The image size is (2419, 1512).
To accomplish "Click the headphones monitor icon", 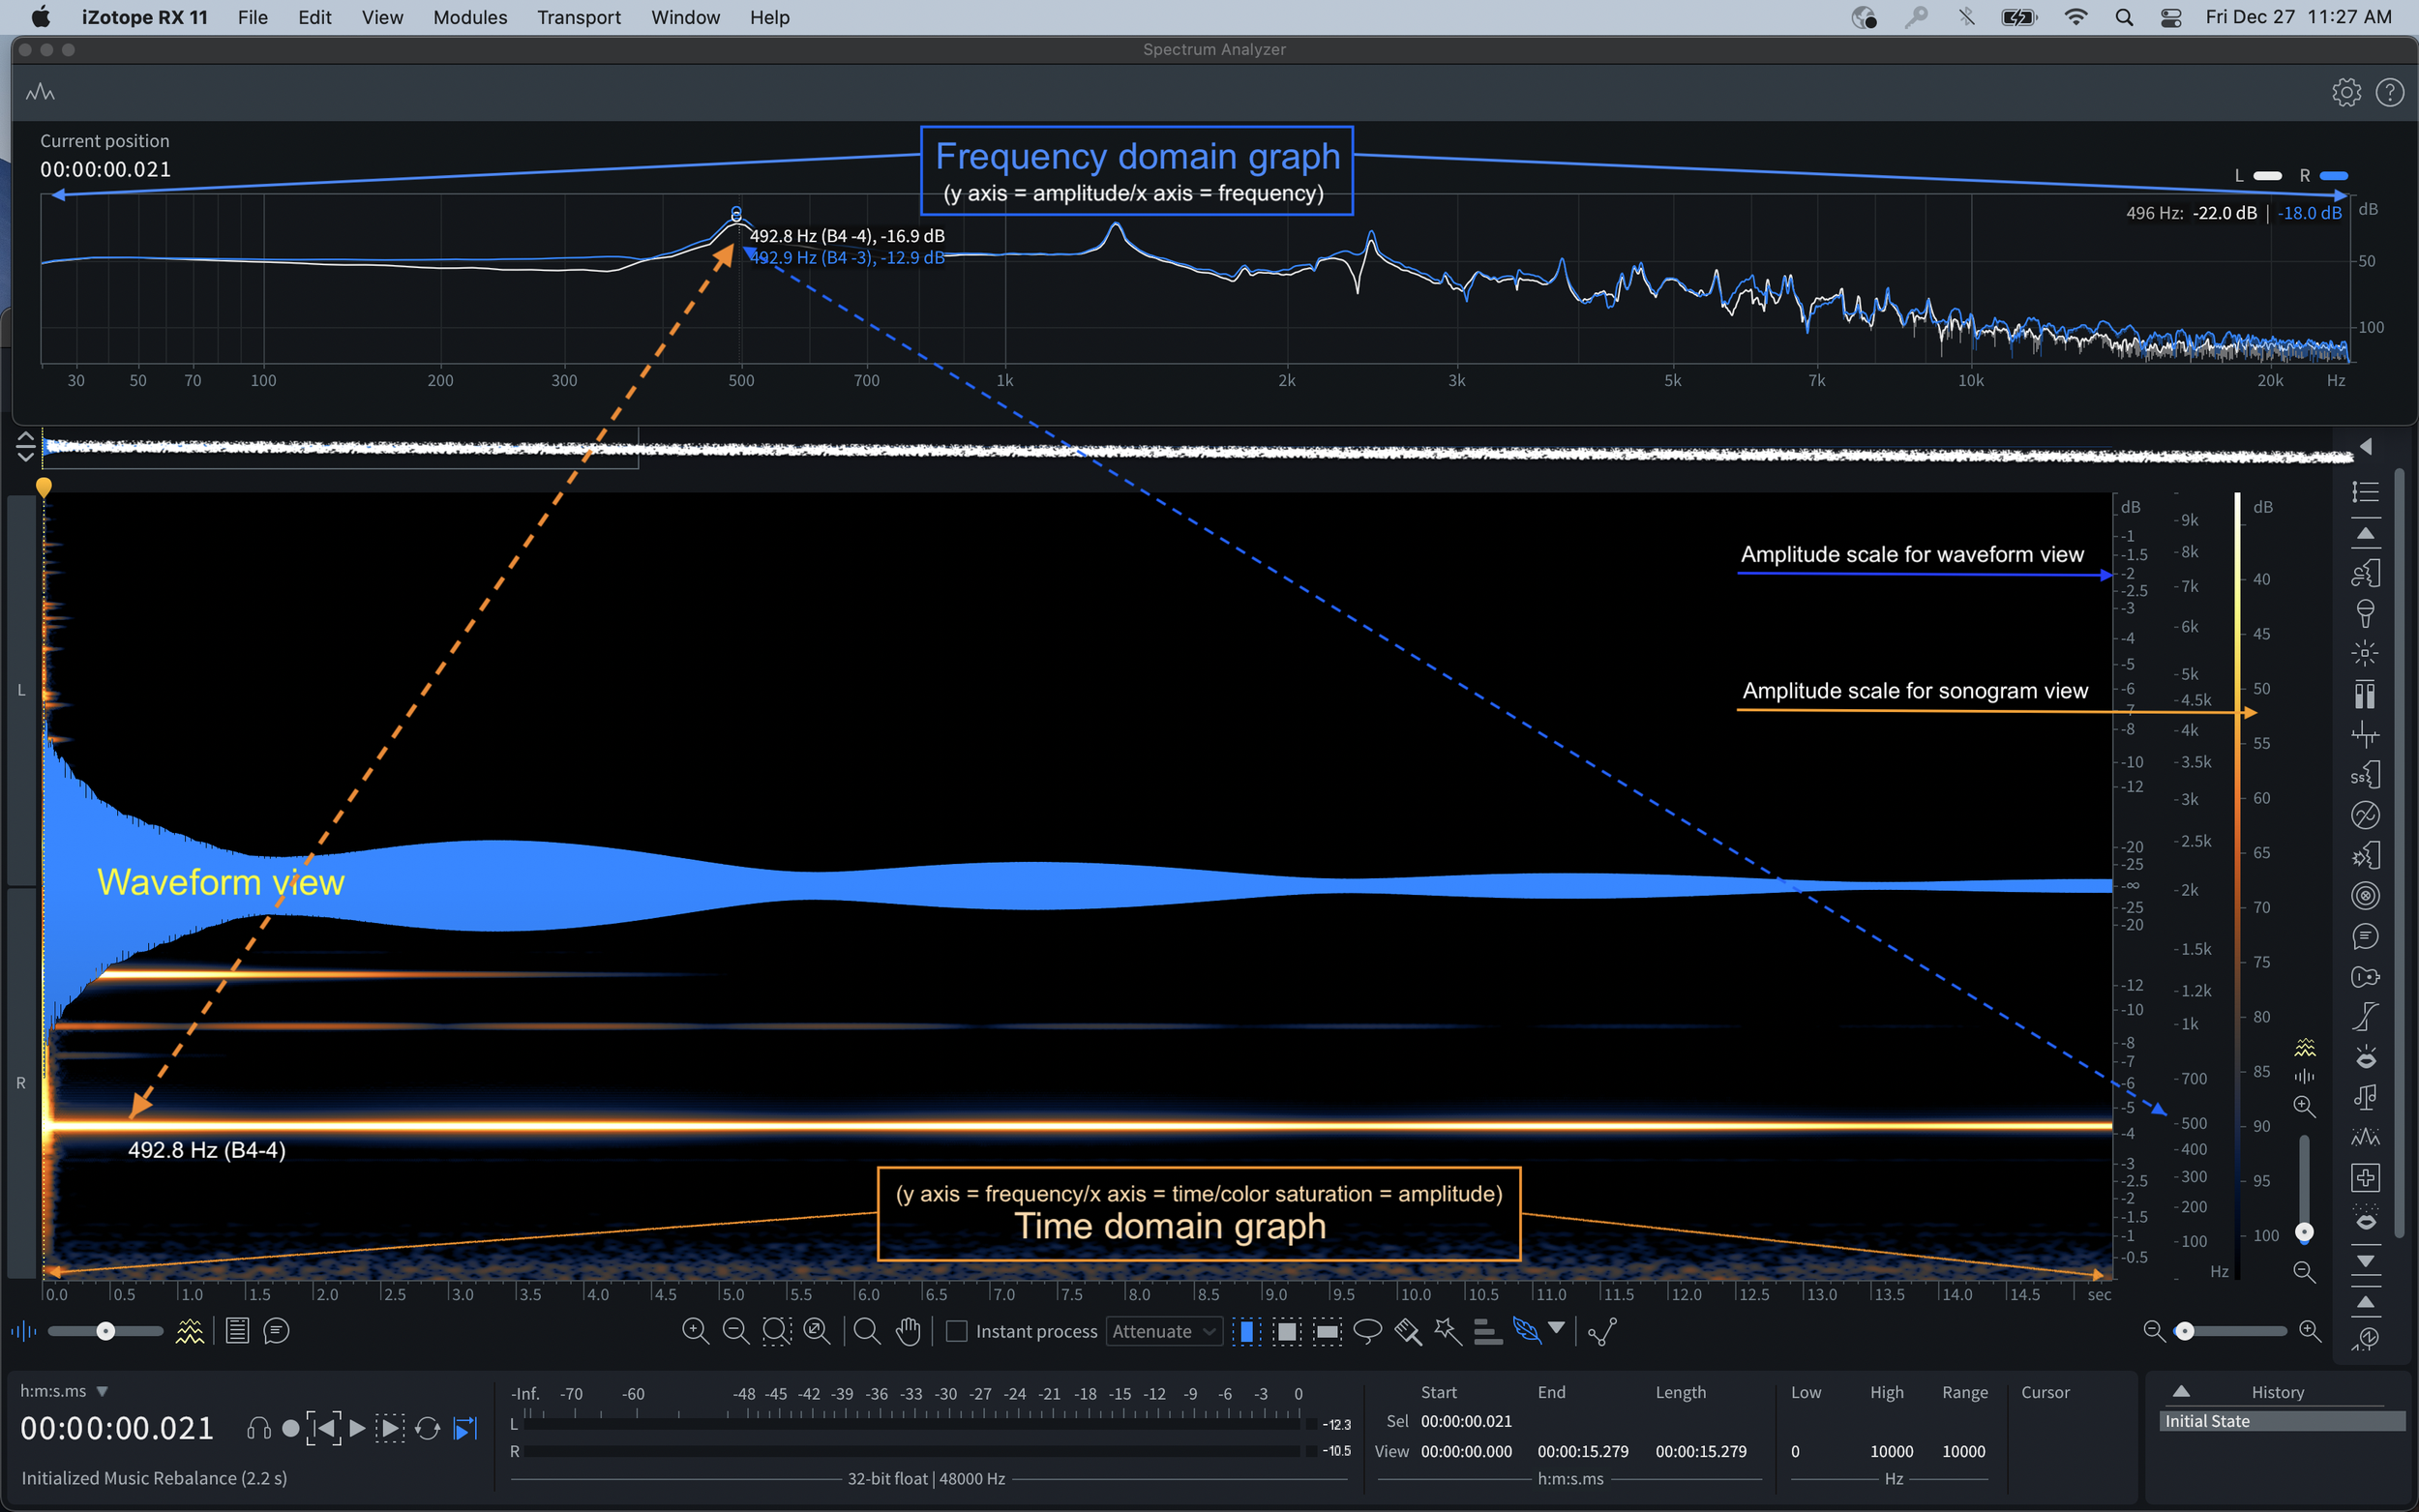I will tap(259, 1429).
